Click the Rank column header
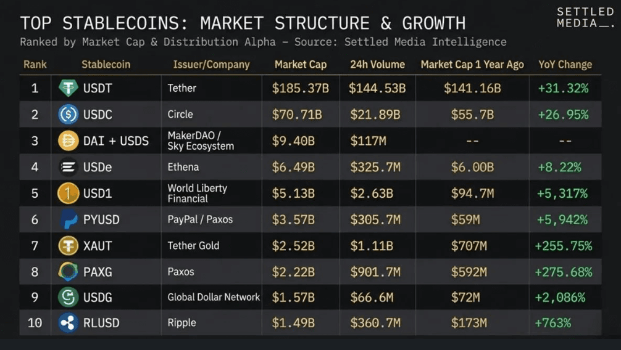Image resolution: width=621 pixels, height=350 pixels. (35, 65)
